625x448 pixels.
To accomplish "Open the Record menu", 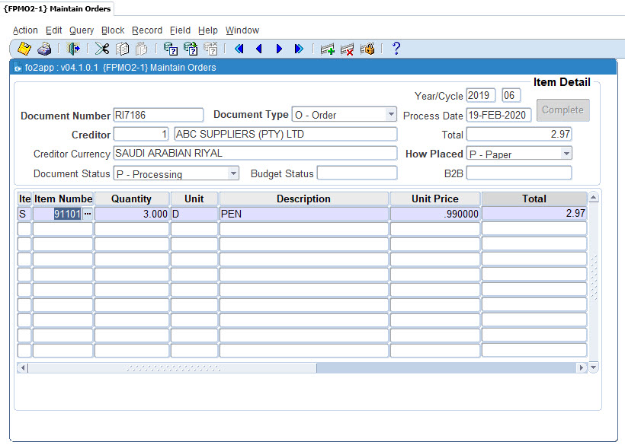I will tap(146, 30).
